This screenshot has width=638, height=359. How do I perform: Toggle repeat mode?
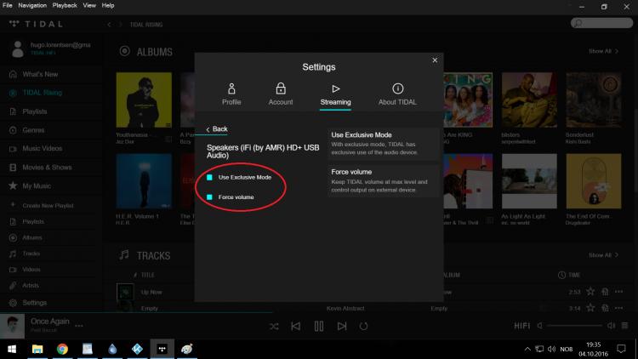[x=363, y=327]
